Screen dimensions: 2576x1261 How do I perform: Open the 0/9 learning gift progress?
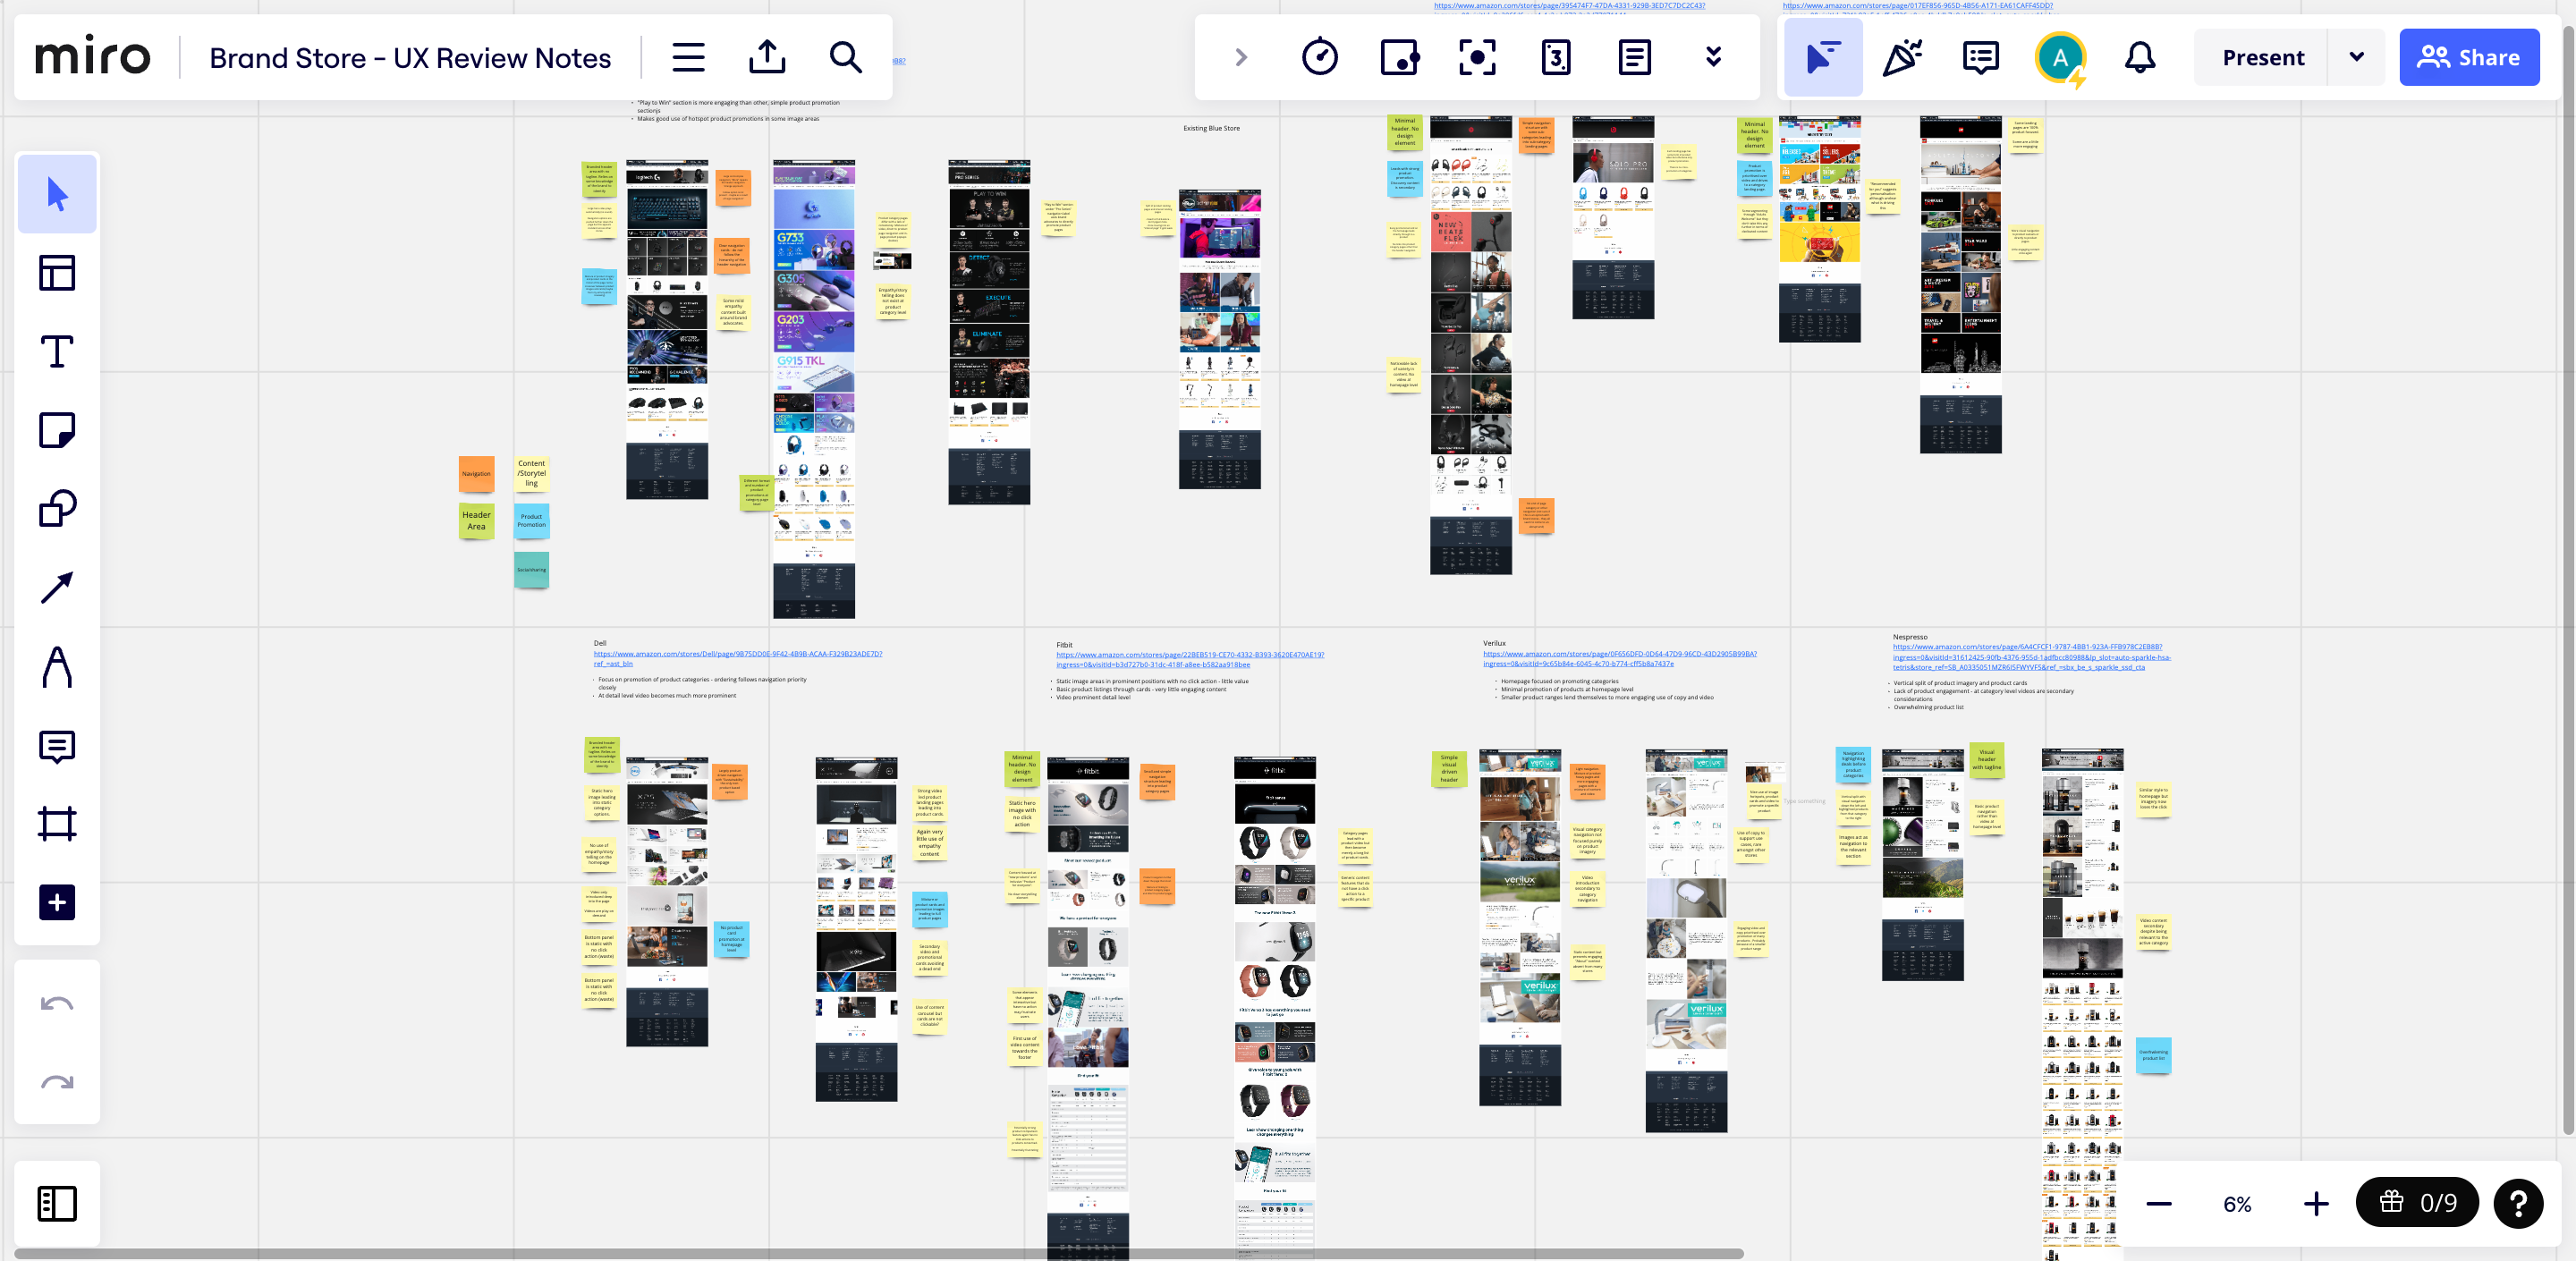click(2418, 1202)
